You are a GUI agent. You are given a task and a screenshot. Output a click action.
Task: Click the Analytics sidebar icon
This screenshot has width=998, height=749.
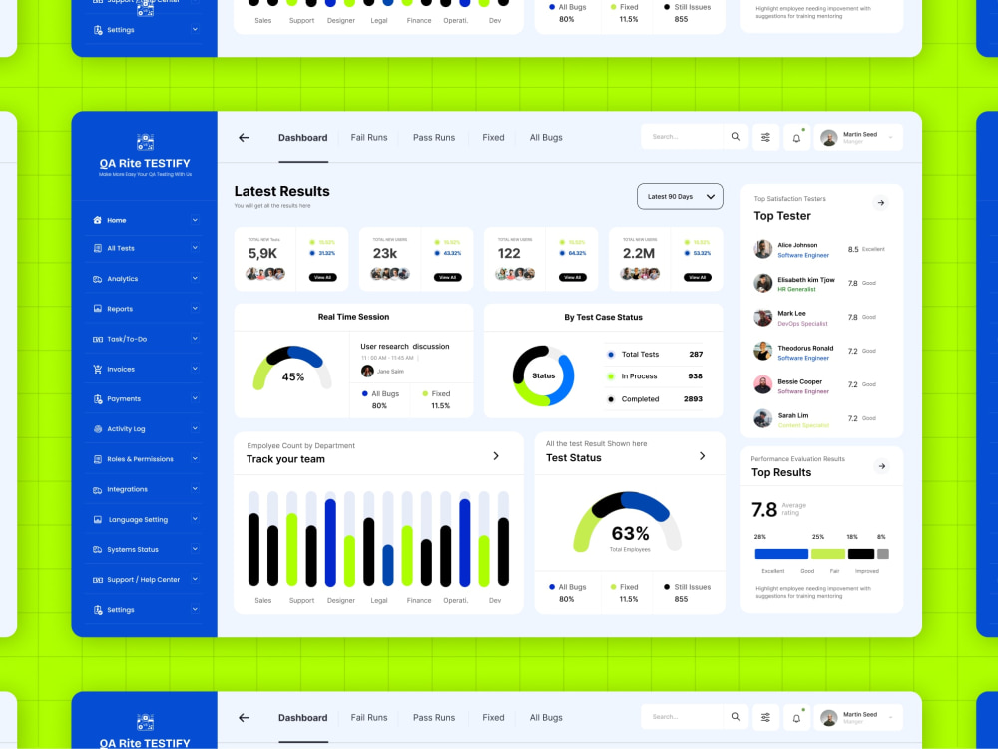(x=98, y=279)
